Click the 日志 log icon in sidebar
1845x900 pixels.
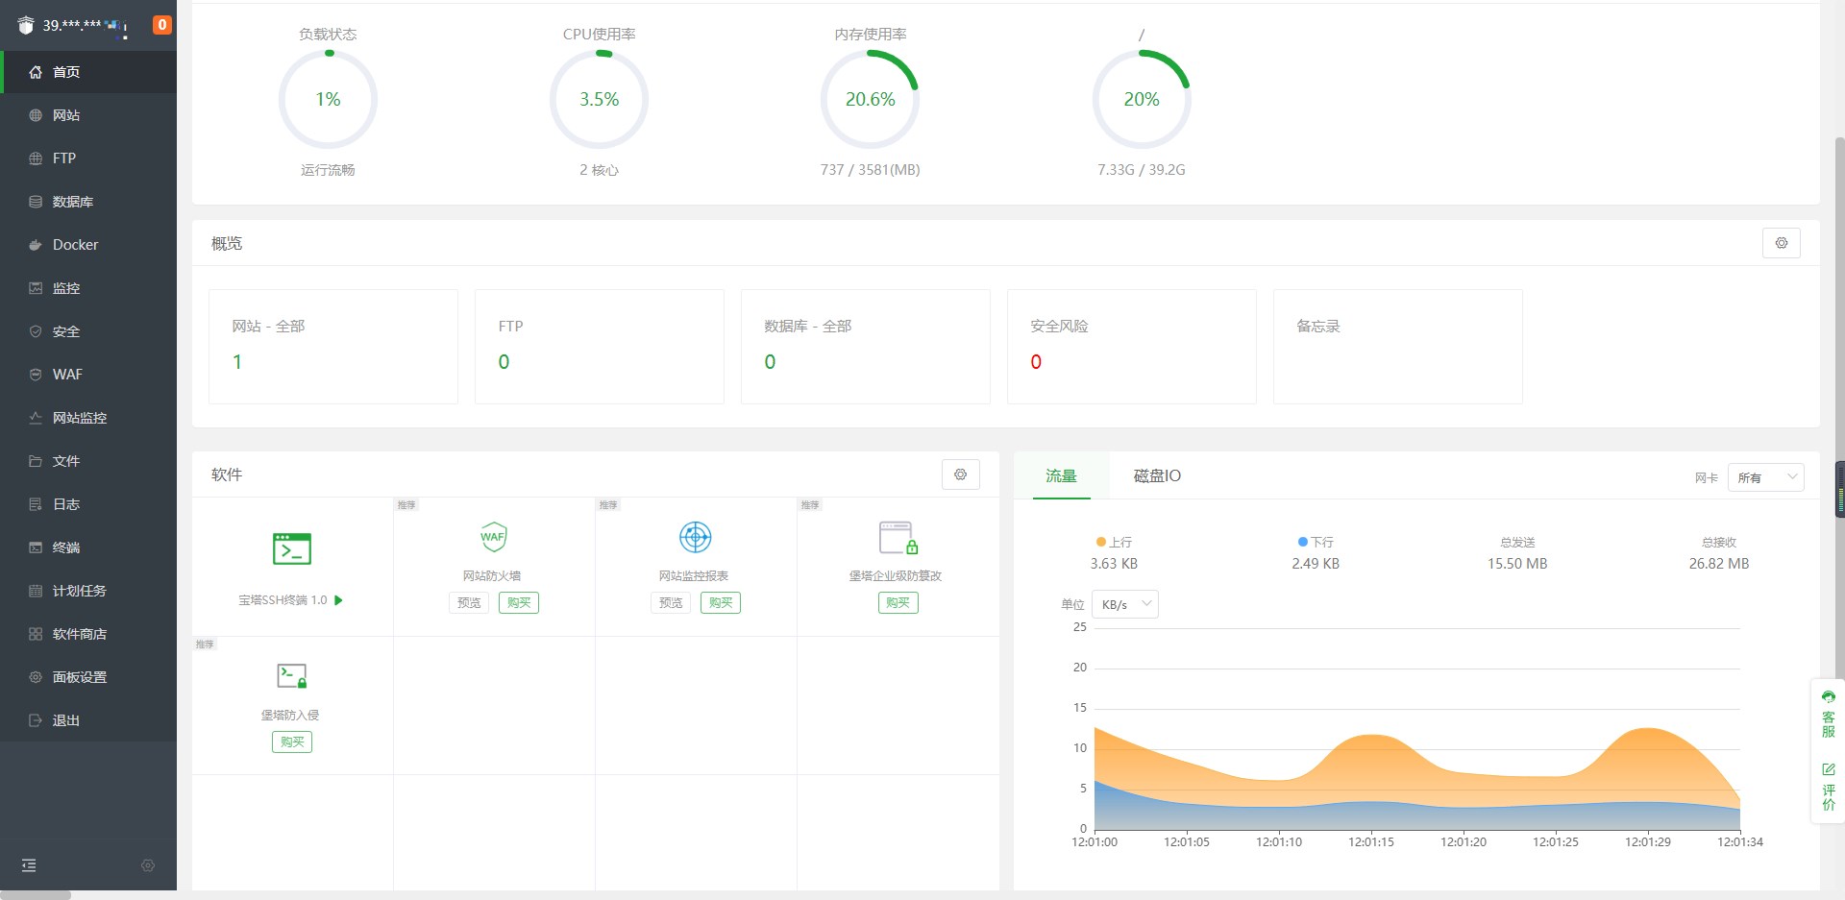pyautogui.click(x=36, y=504)
